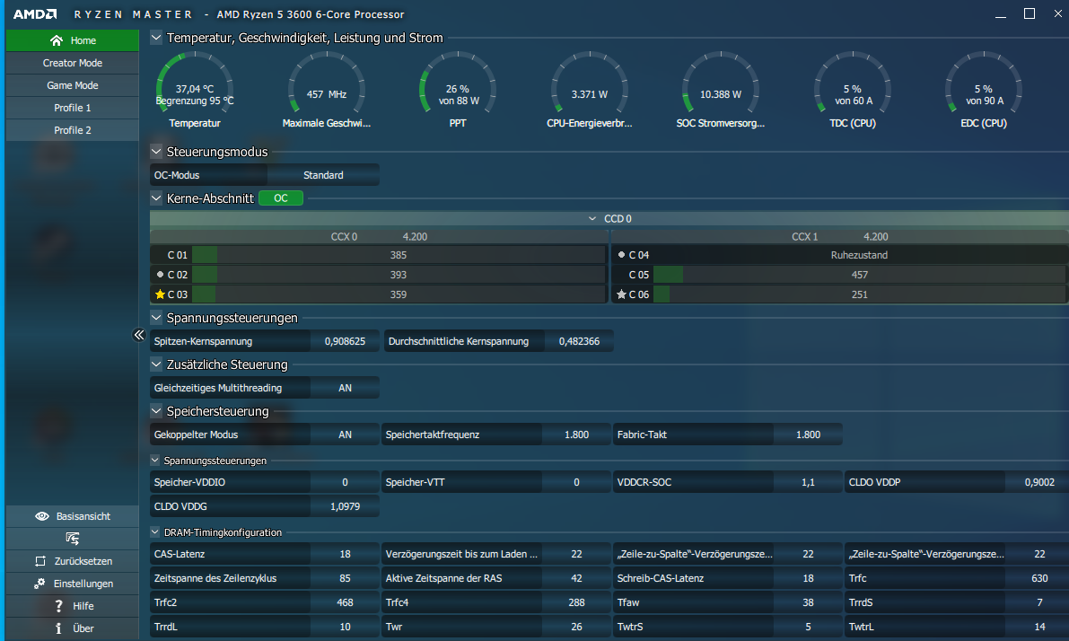Collapse the Steuerungsmodus section
Screen dimensions: 1069x641
(x=156, y=152)
